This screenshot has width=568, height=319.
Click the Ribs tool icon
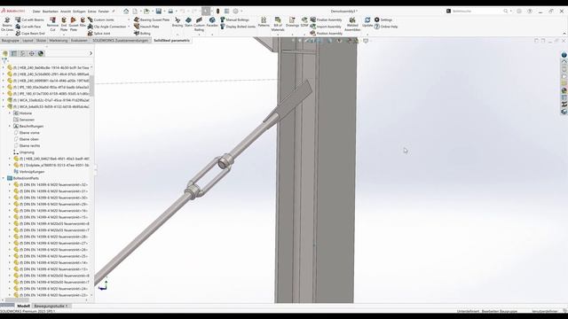[83, 22]
